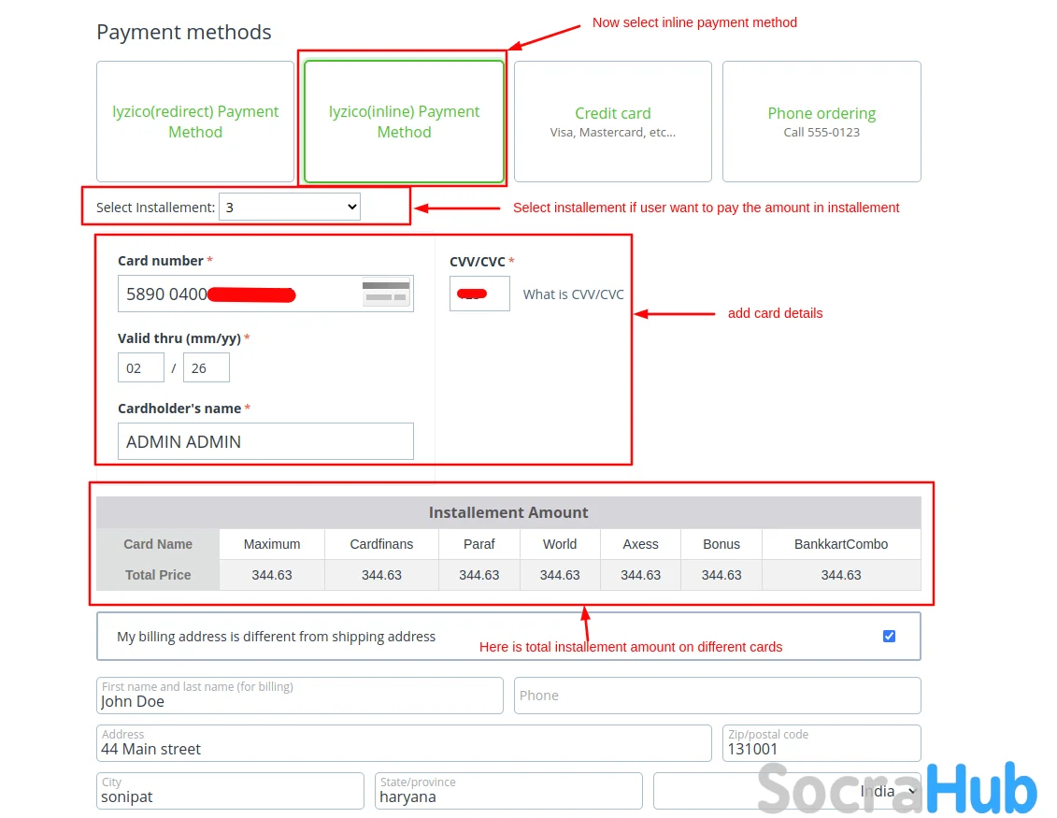Open the What is CVV/CVC help link
The width and height of the screenshot is (1057, 818).
tap(573, 294)
